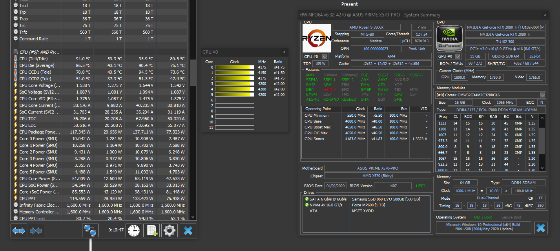Click lightning icon beside Core 0 Power (SMU)
Viewport: 560px width, 251px height.
coord(16,139)
